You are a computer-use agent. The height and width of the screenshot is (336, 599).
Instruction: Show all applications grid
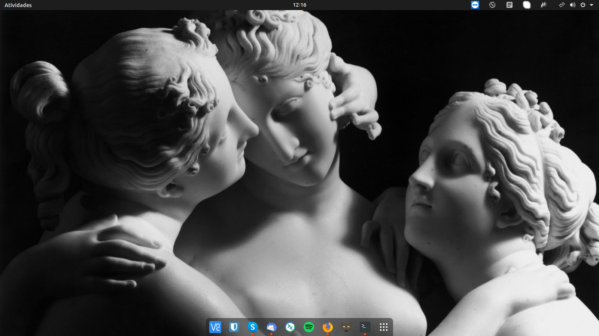384,327
